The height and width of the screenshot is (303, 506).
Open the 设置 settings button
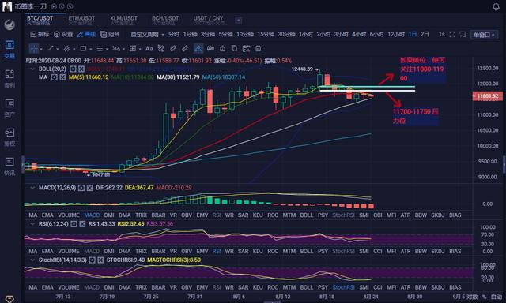(63, 34)
